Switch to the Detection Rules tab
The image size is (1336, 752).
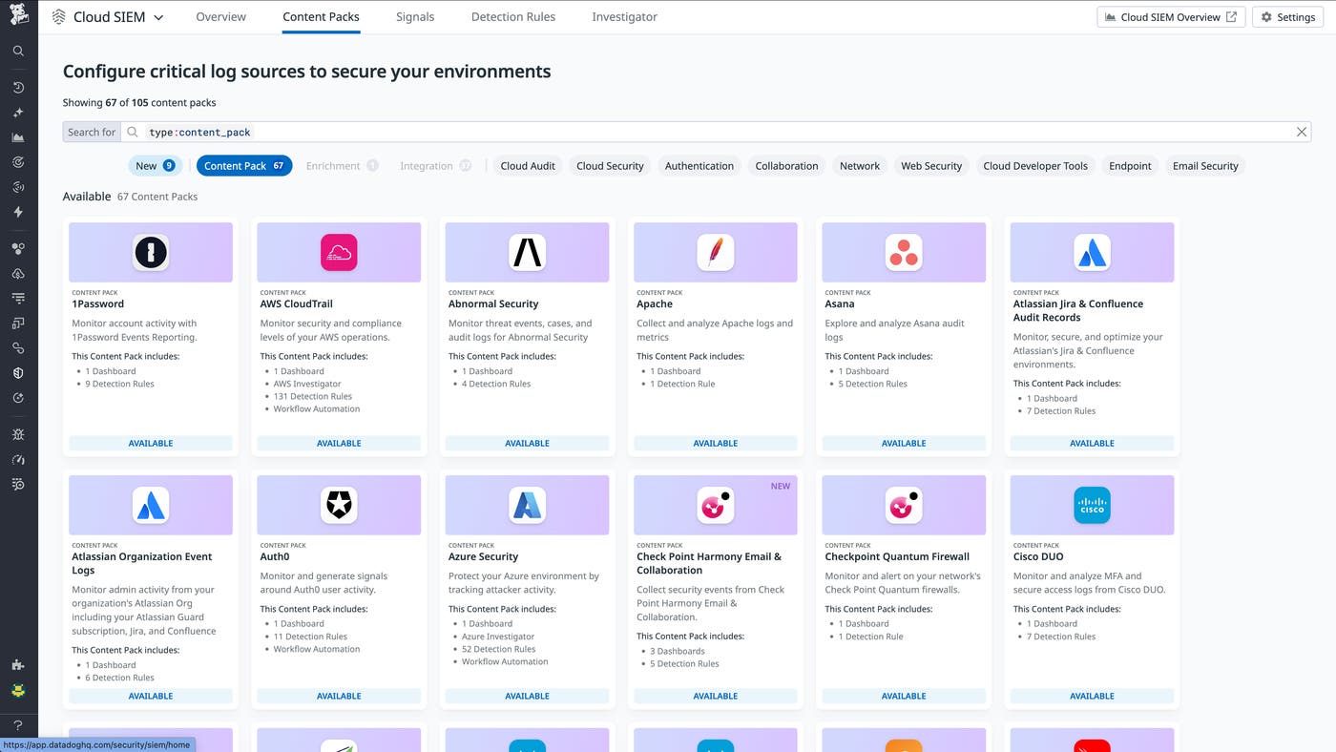coord(512,16)
